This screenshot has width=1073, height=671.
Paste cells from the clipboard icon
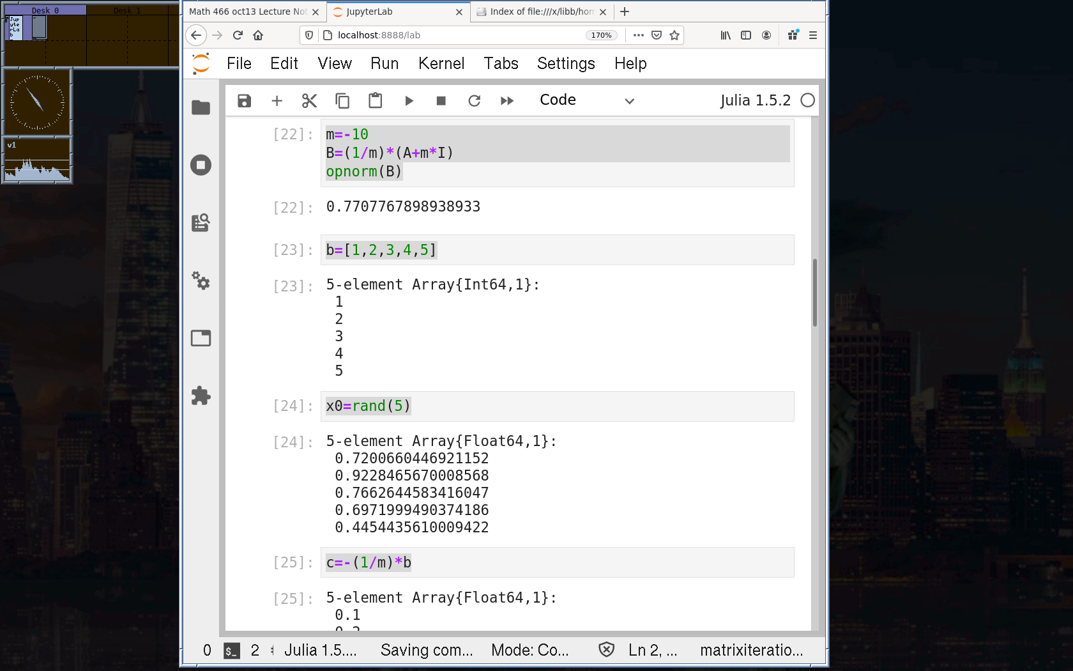coord(376,101)
